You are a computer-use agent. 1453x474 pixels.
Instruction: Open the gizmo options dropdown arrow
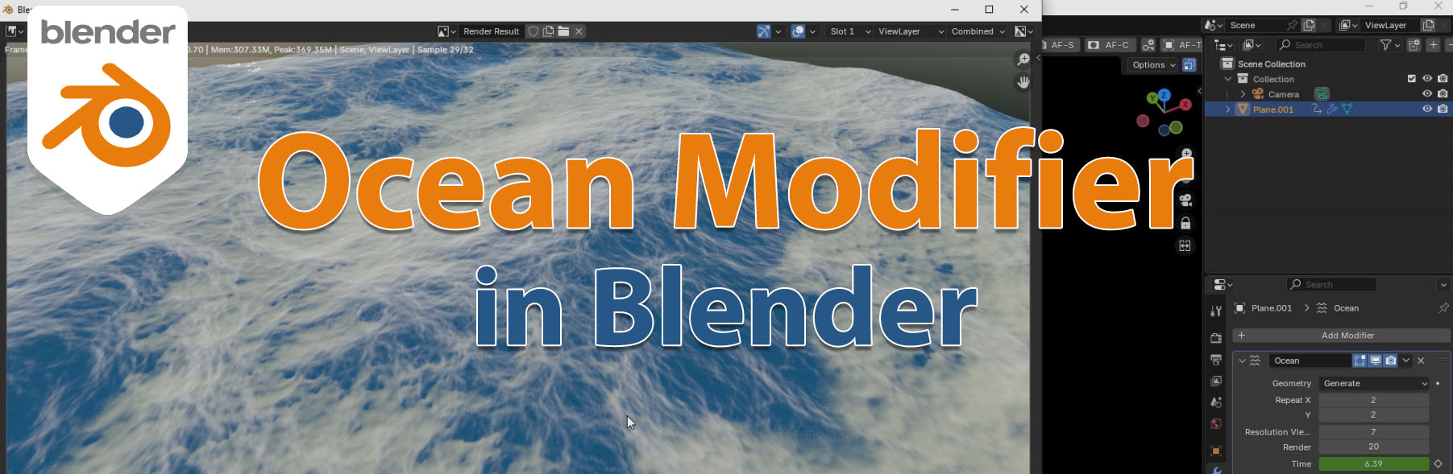point(778,31)
